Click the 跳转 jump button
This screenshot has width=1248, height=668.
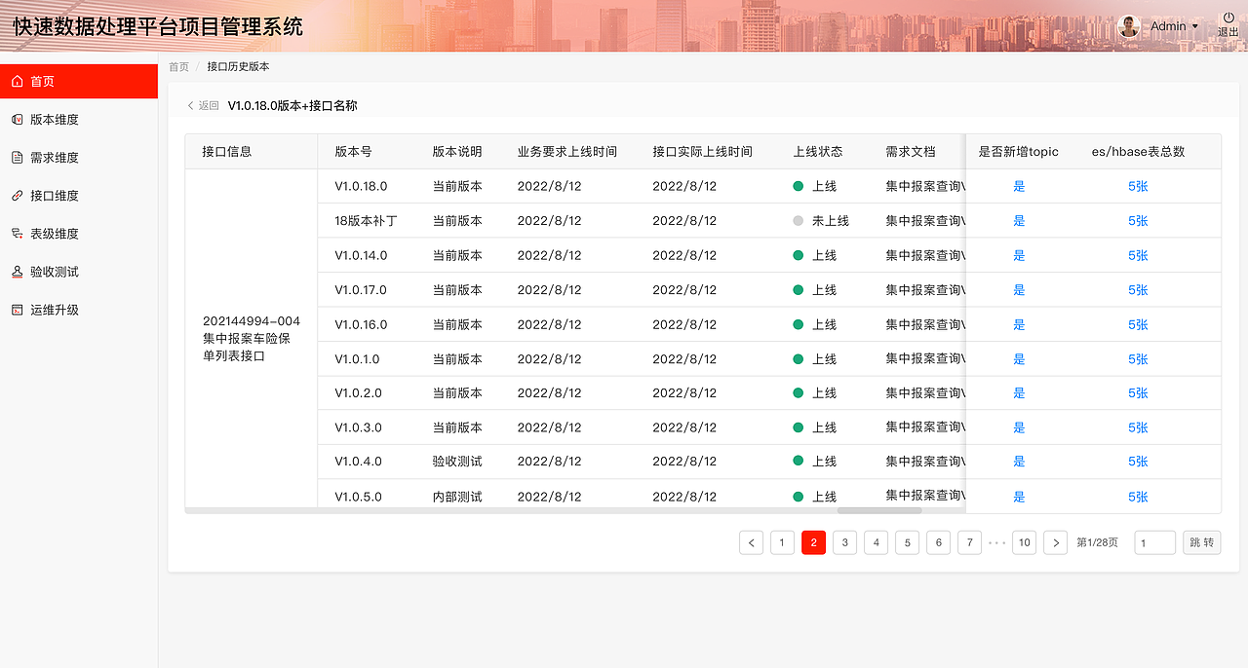tap(1202, 542)
